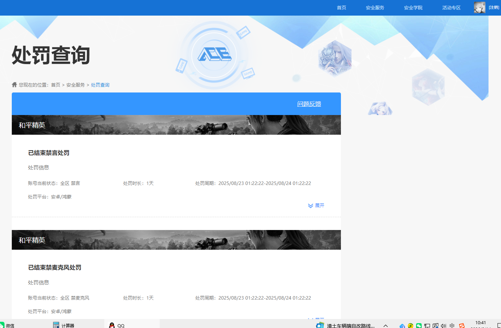Open 计算器 calculator in taskbar
Image resolution: width=501 pixels, height=328 pixels.
click(x=64, y=325)
